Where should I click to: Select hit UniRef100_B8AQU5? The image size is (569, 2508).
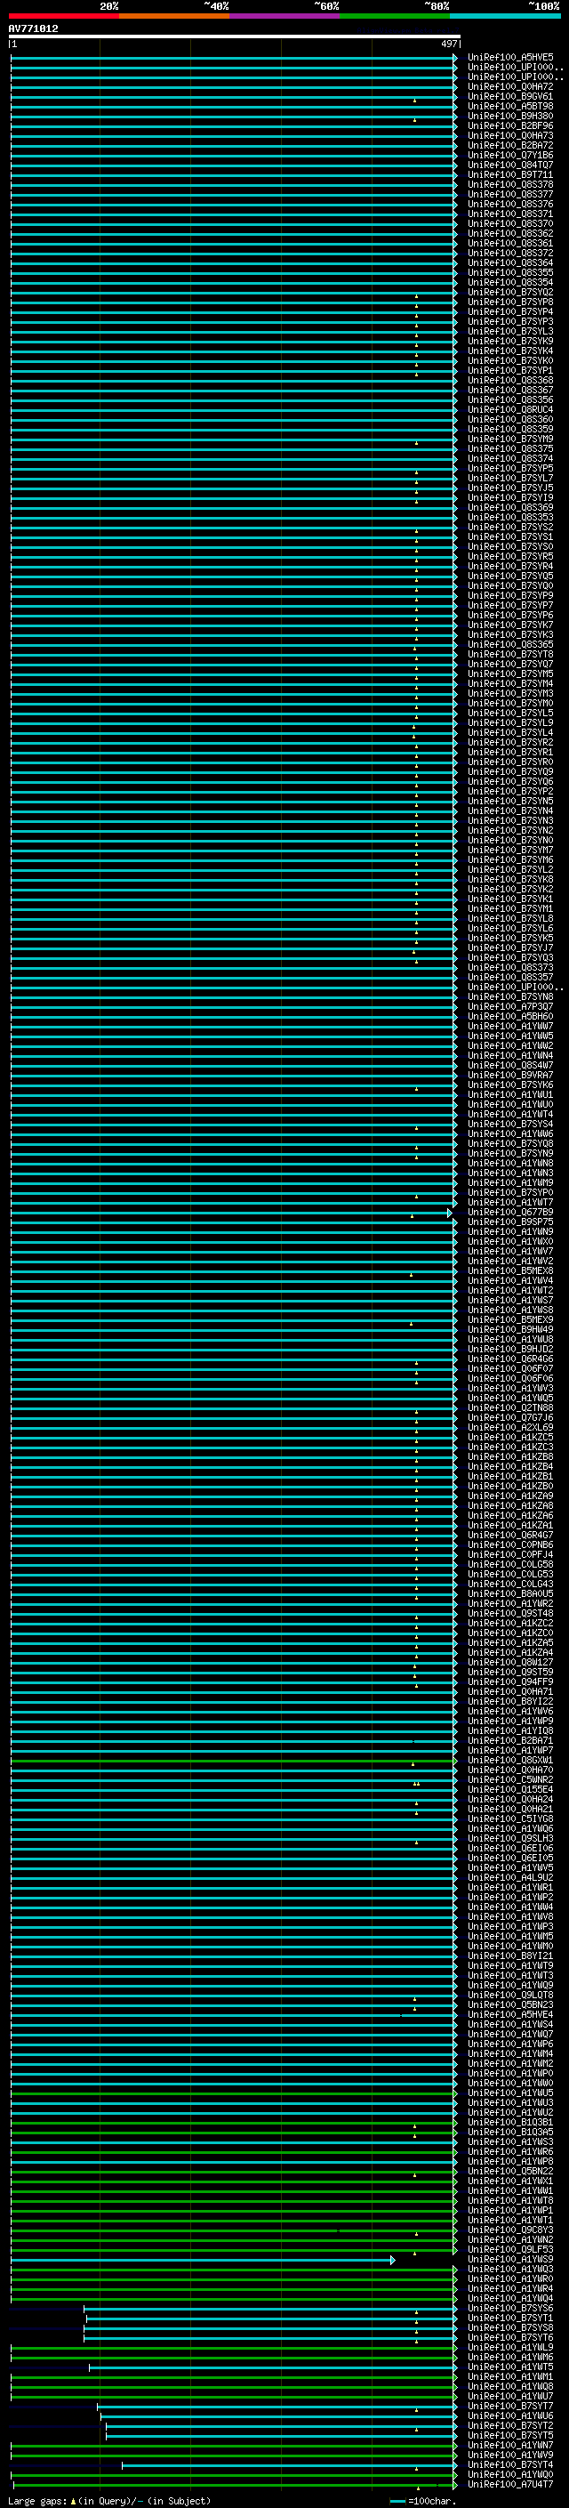click(510, 1593)
